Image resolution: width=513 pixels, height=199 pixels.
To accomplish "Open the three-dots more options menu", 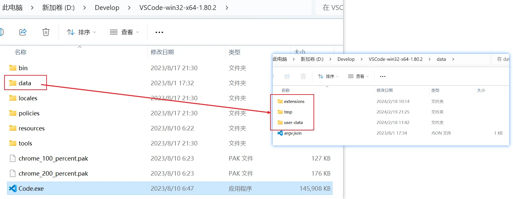I will [x=159, y=32].
